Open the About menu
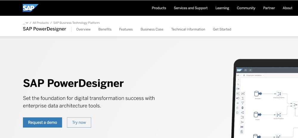 point(287,8)
